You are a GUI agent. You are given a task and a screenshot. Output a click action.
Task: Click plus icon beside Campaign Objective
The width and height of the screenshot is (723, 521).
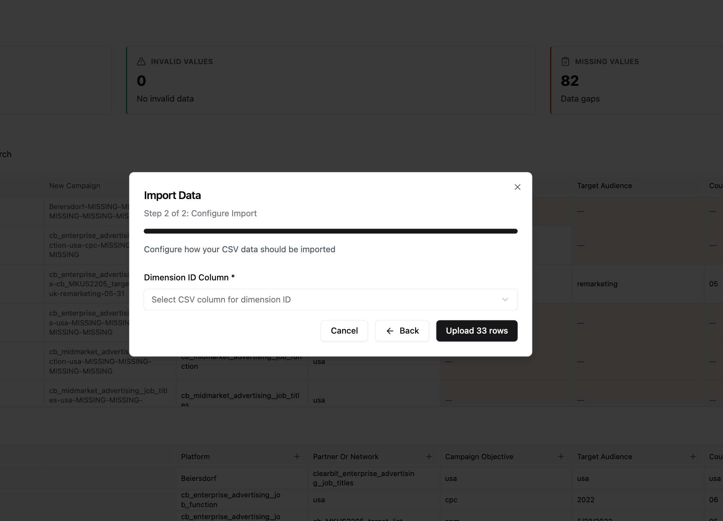click(x=561, y=457)
